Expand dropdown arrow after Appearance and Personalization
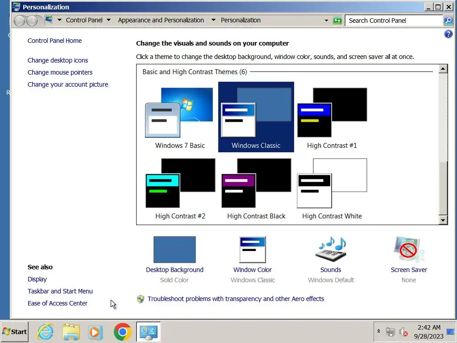The width and height of the screenshot is (457, 343). click(213, 20)
